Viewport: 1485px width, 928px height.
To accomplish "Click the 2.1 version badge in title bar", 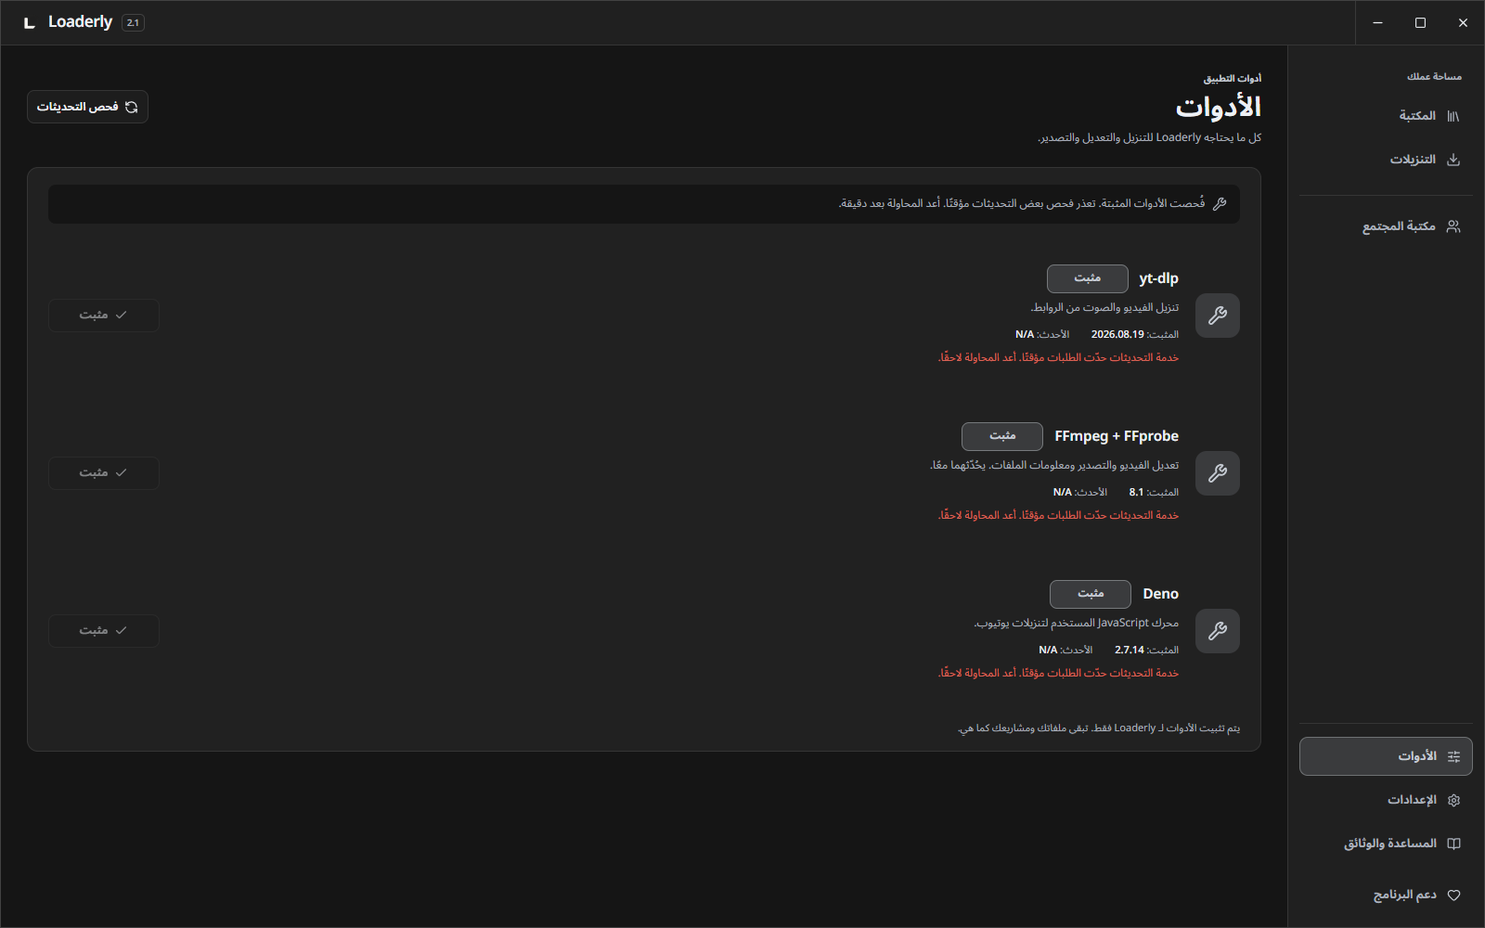I will (x=133, y=22).
